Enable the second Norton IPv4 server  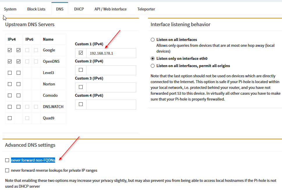[19, 84]
